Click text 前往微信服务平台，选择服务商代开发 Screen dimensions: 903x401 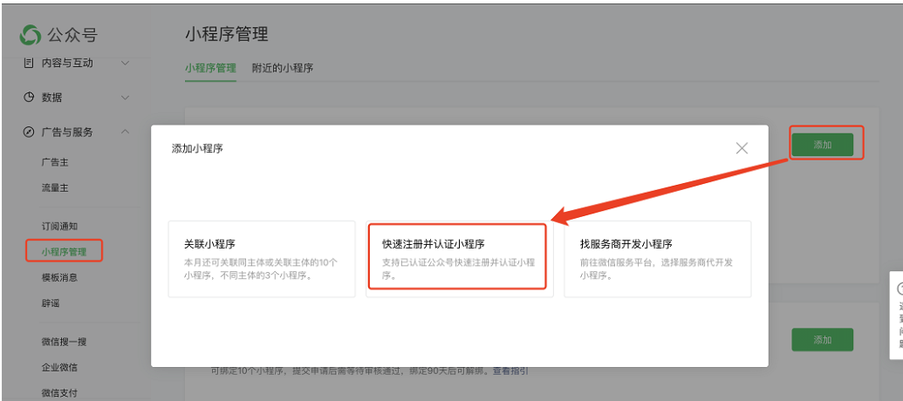656,262
